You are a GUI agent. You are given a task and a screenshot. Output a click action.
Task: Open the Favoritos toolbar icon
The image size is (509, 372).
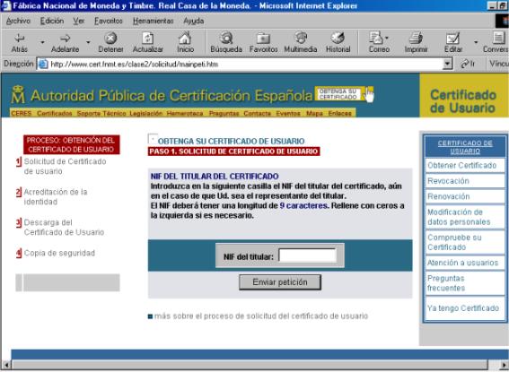point(263,39)
